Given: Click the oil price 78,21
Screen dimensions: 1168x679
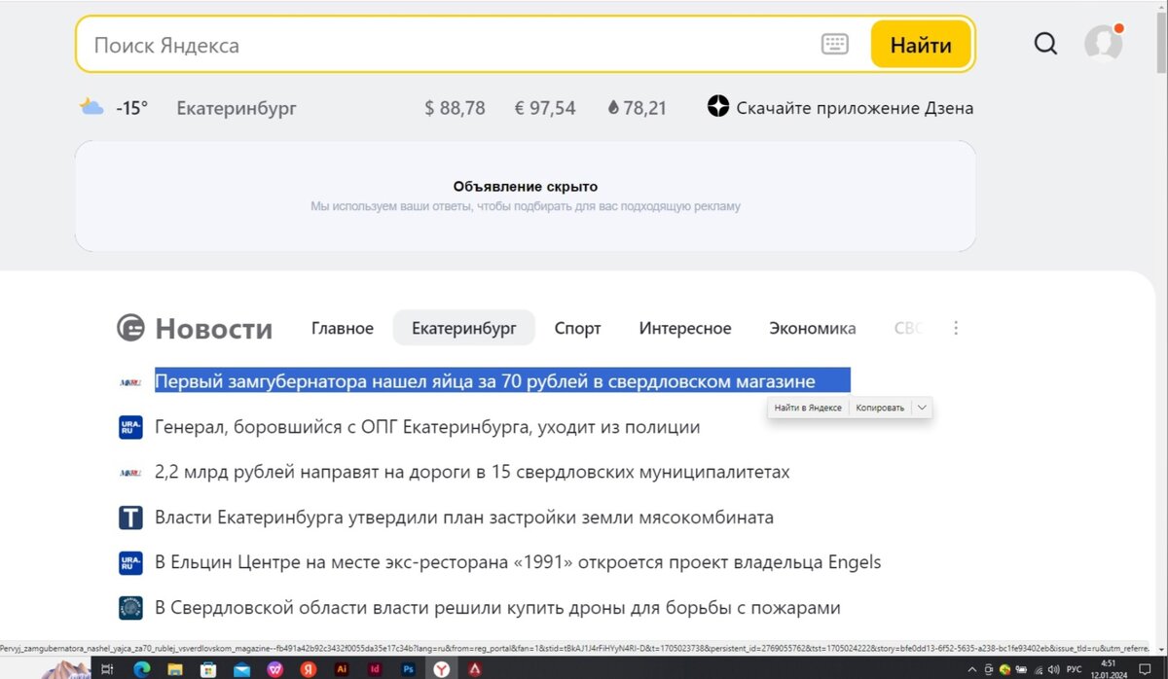Looking at the screenshot, I should click(645, 108).
